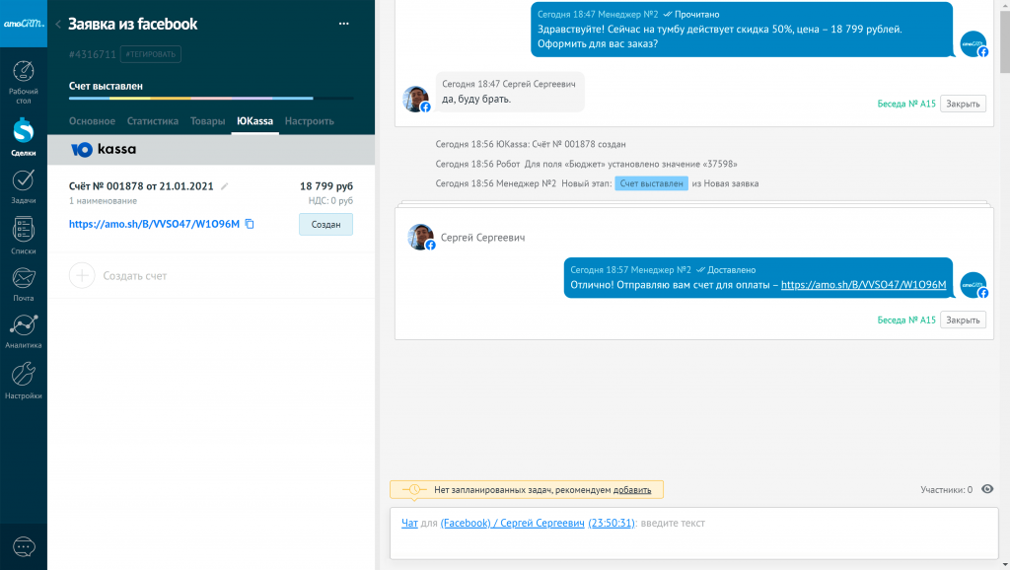Switch to the Статистика tab
This screenshot has height=570, width=1010.
point(151,121)
